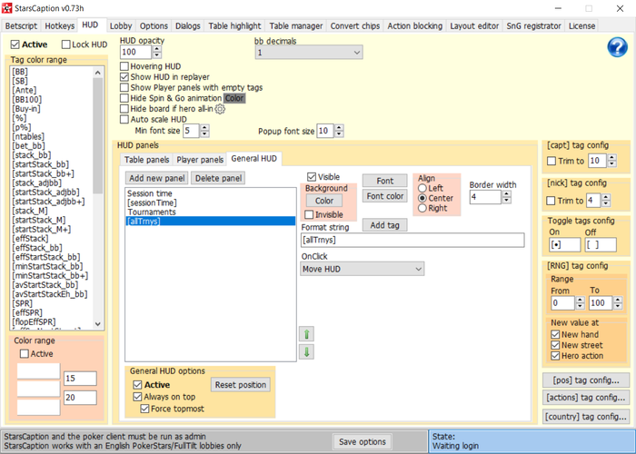
Task: Click the blue help question mark icon
Action: coord(617,48)
